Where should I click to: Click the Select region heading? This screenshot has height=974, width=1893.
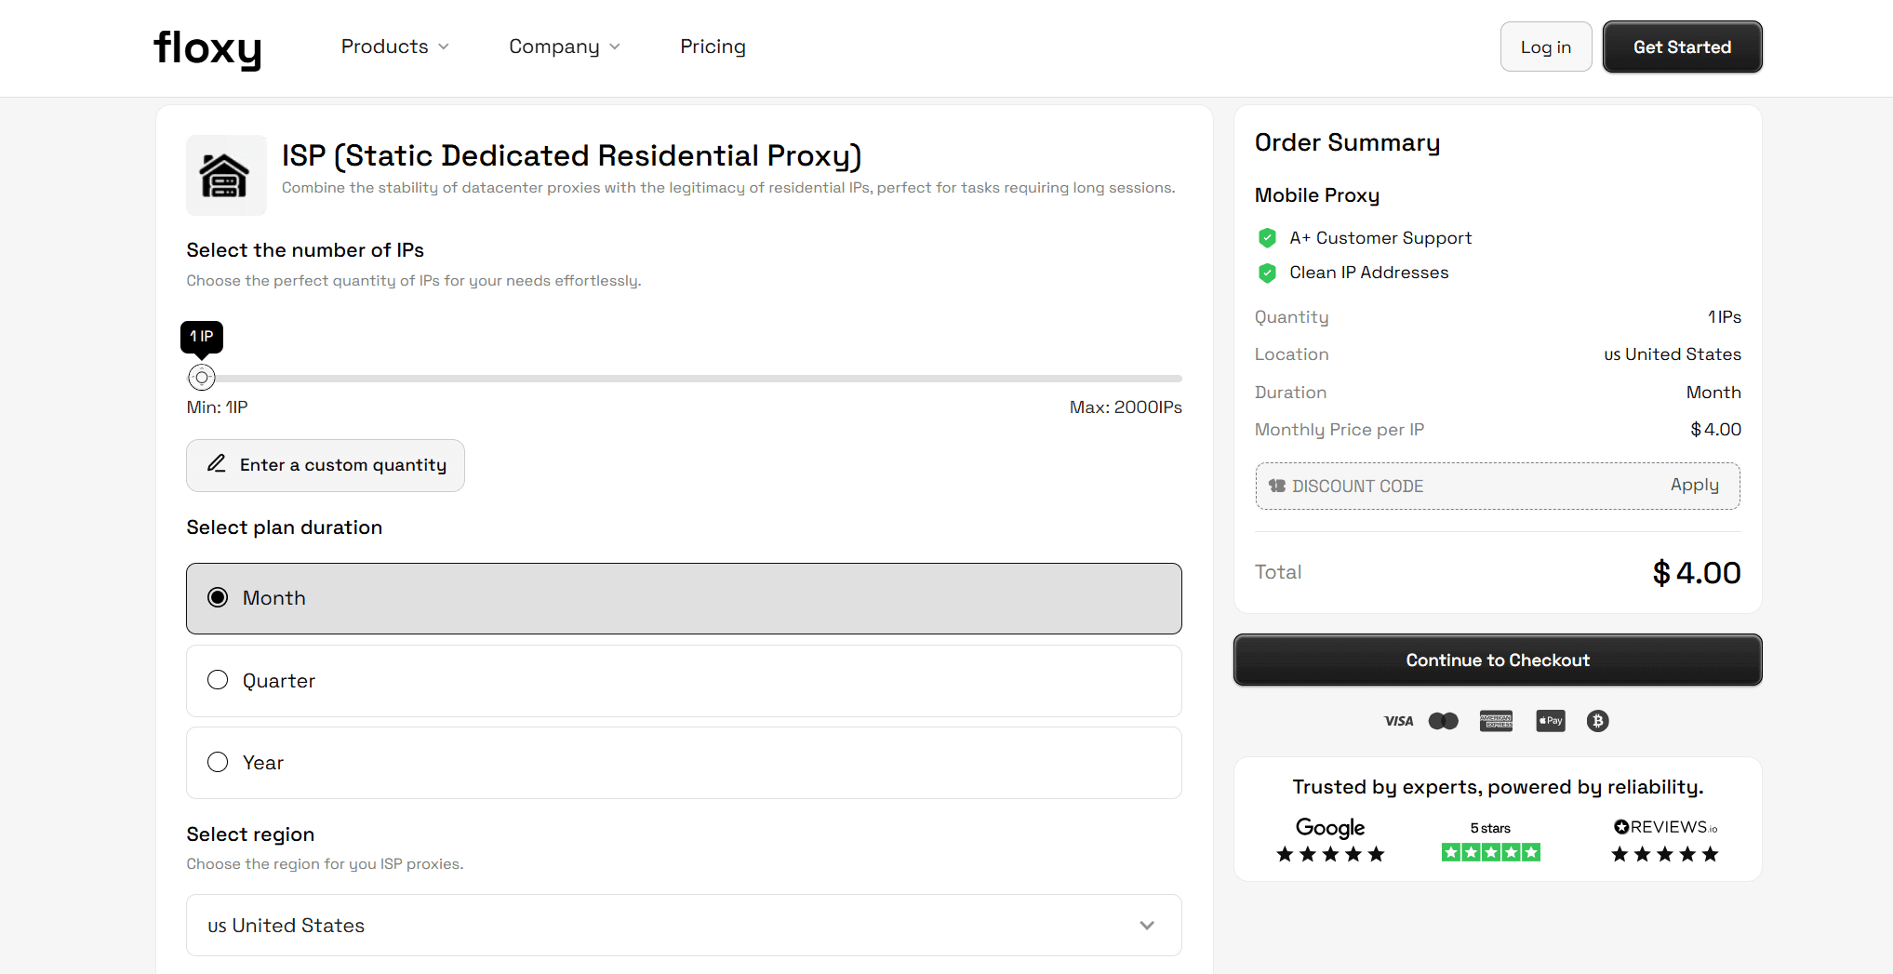(250, 834)
